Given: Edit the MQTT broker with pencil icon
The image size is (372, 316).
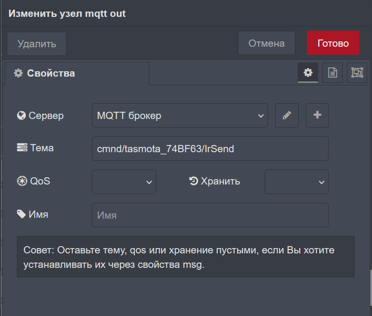Looking at the screenshot, I should pyautogui.click(x=287, y=116).
